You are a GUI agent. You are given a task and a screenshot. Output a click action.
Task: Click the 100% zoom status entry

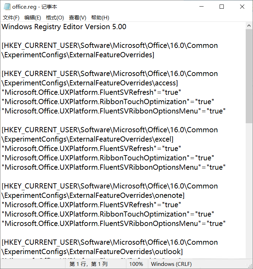coord(136,264)
